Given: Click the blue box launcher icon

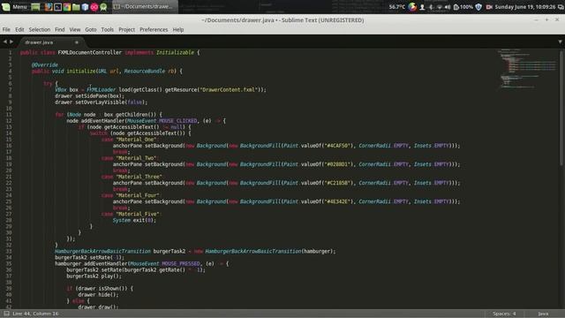Looking at the screenshot, I should click(x=85, y=7).
